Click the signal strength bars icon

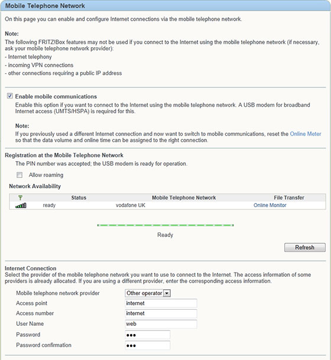[21, 205]
